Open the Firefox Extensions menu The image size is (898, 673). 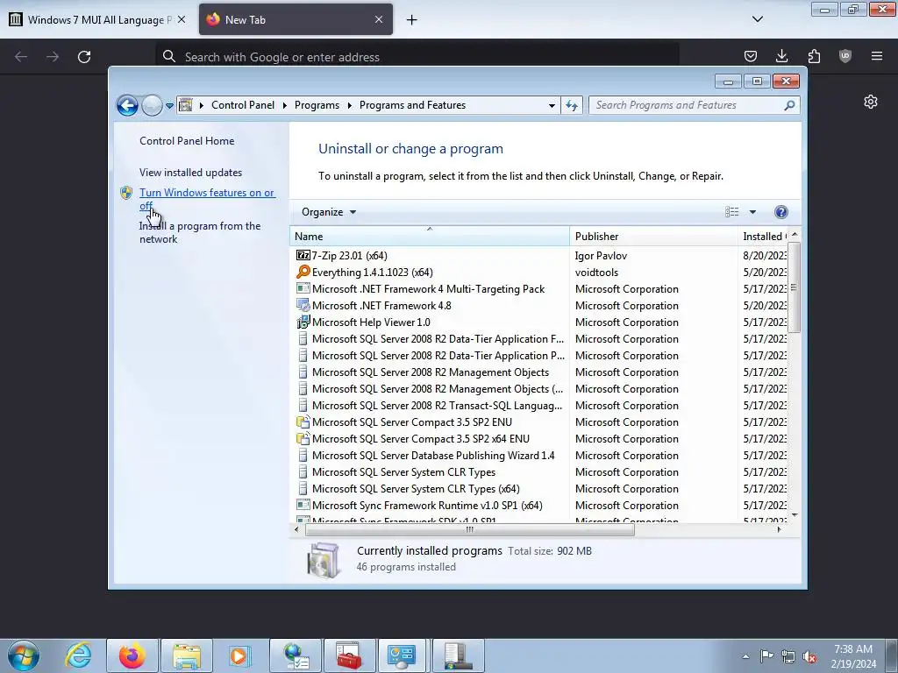(x=814, y=56)
